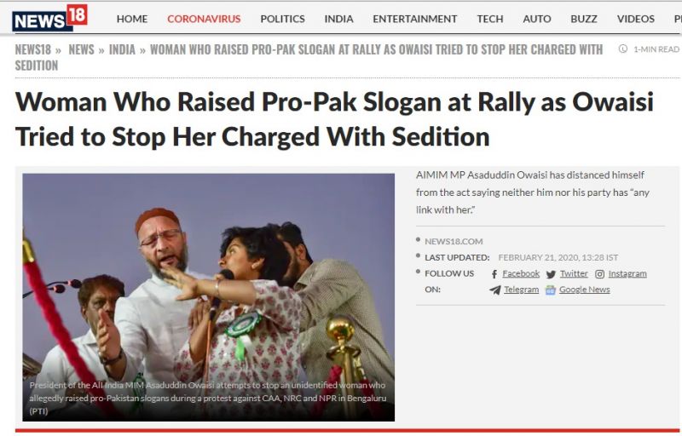Screen dimensions: 682x436
Task: Click the Google News icon
Action: 551,290
